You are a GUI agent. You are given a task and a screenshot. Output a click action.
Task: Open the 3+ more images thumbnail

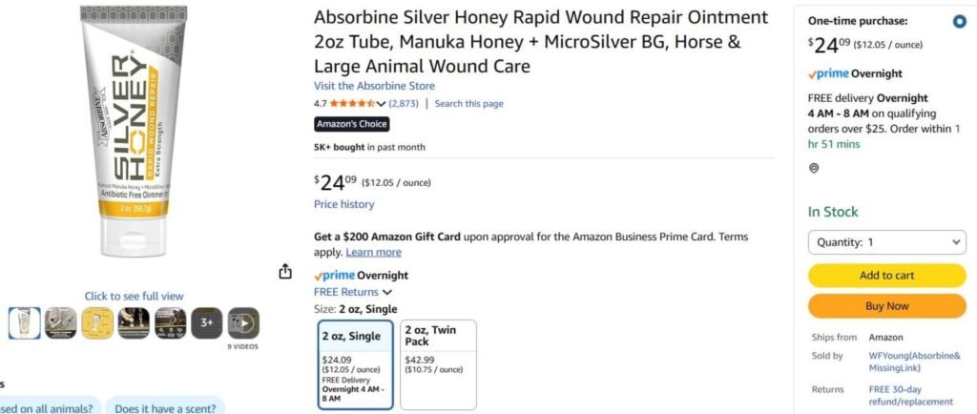point(206,323)
